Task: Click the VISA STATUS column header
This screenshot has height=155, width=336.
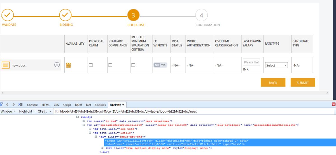Action: 177,43
